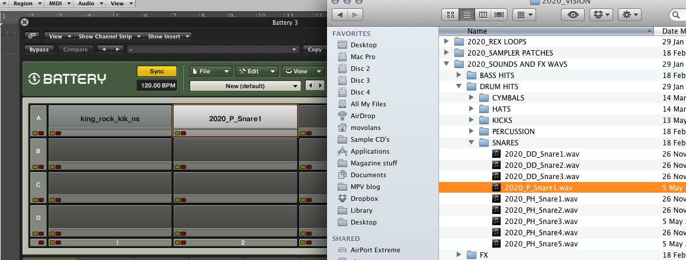
Task: Expand the BASS HITS folder
Action: tap(459, 75)
